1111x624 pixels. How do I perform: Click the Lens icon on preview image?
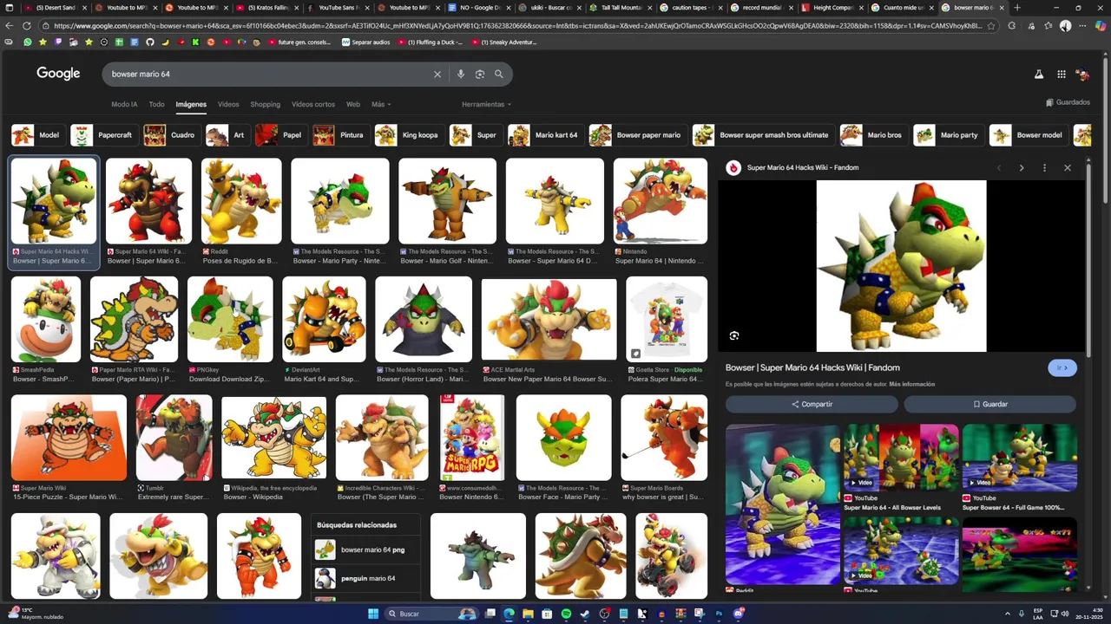tap(734, 336)
